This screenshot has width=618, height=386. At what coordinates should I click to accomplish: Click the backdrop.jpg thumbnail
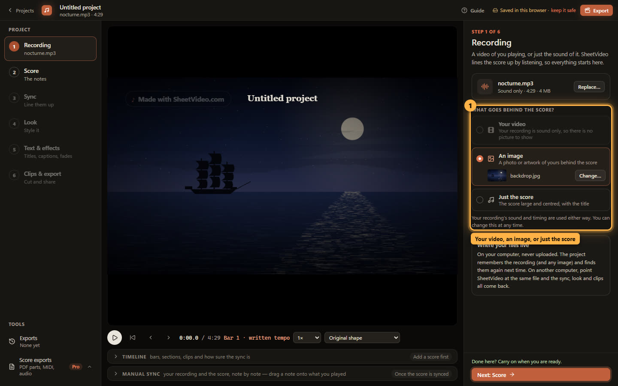click(x=497, y=175)
